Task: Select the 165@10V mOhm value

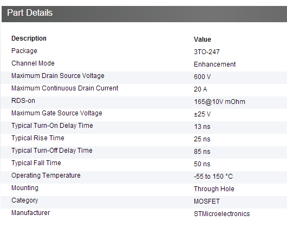Action: [219, 102]
